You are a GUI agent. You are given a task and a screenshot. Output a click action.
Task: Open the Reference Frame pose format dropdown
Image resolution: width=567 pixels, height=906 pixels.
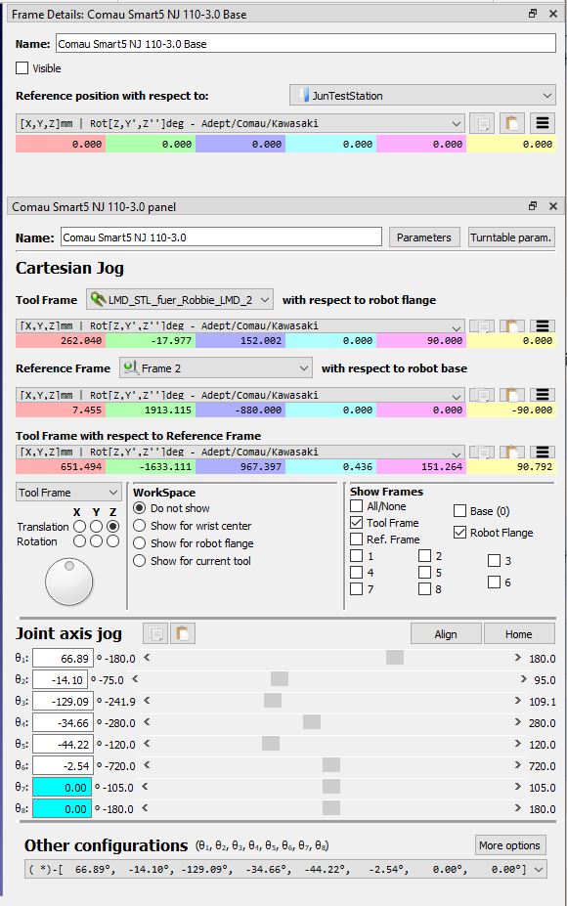(240, 395)
